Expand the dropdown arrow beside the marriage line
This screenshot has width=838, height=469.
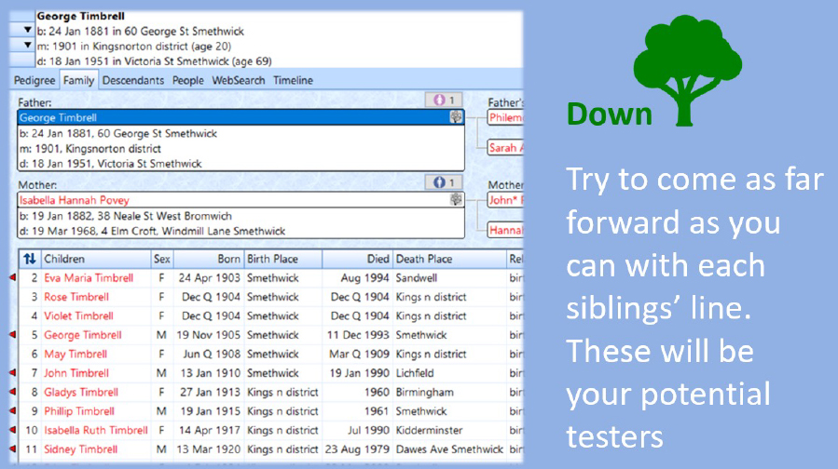tap(27, 45)
